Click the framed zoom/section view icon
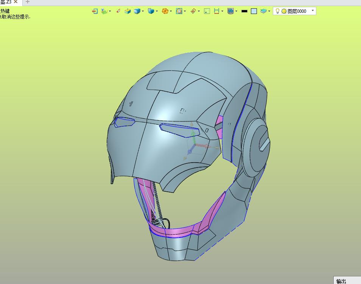The height and width of the screenshot is (284, 361). coord(179,11)
